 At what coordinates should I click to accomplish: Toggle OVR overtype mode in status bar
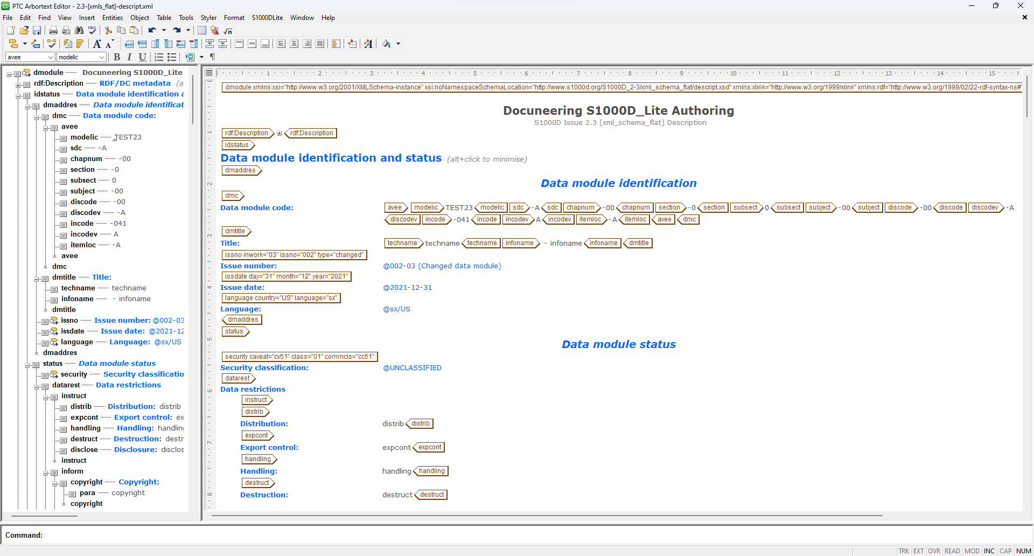(934, 551)
